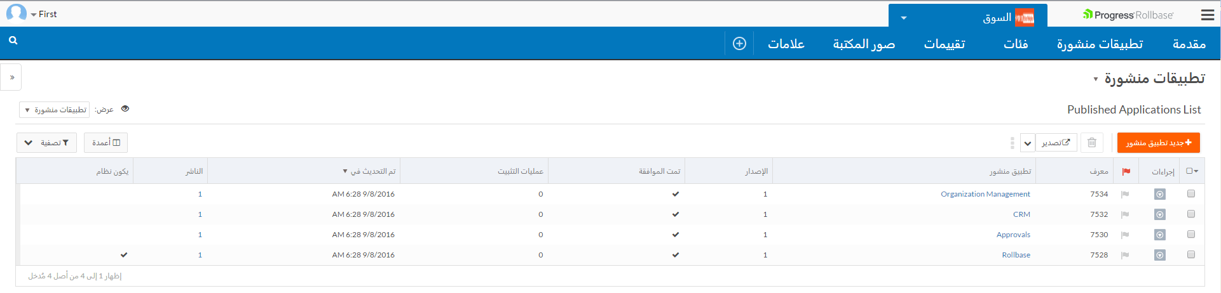Click the flag icon in Approvals row

(x=1125, y=235)
